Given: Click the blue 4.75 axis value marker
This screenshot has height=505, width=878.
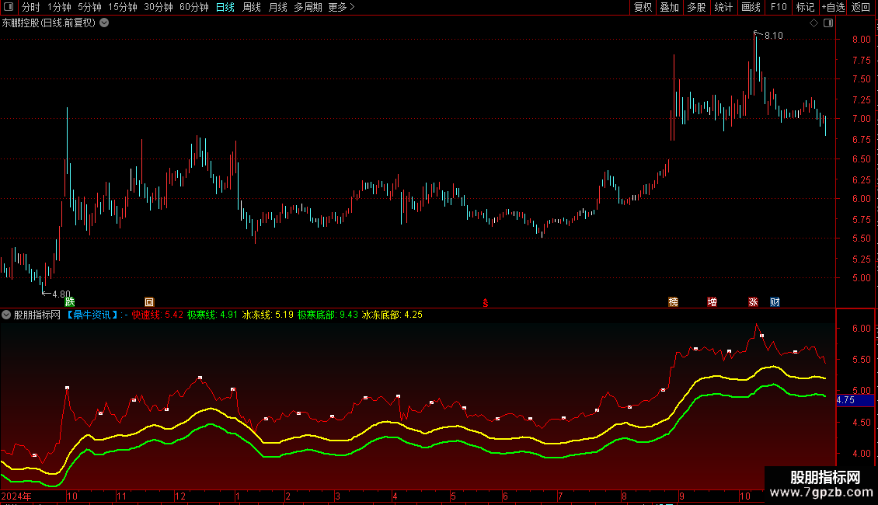Looking at the screenshot, I should coord(855,400).
